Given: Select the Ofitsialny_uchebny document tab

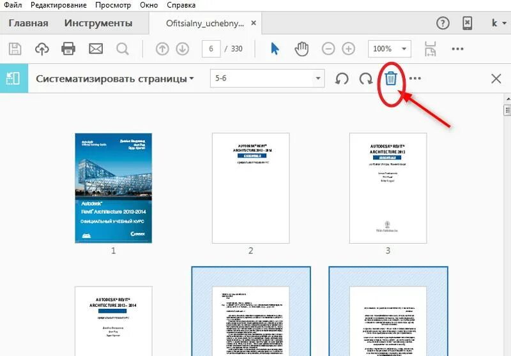Looking at the screenshot, I should click(x=204, y=24).
